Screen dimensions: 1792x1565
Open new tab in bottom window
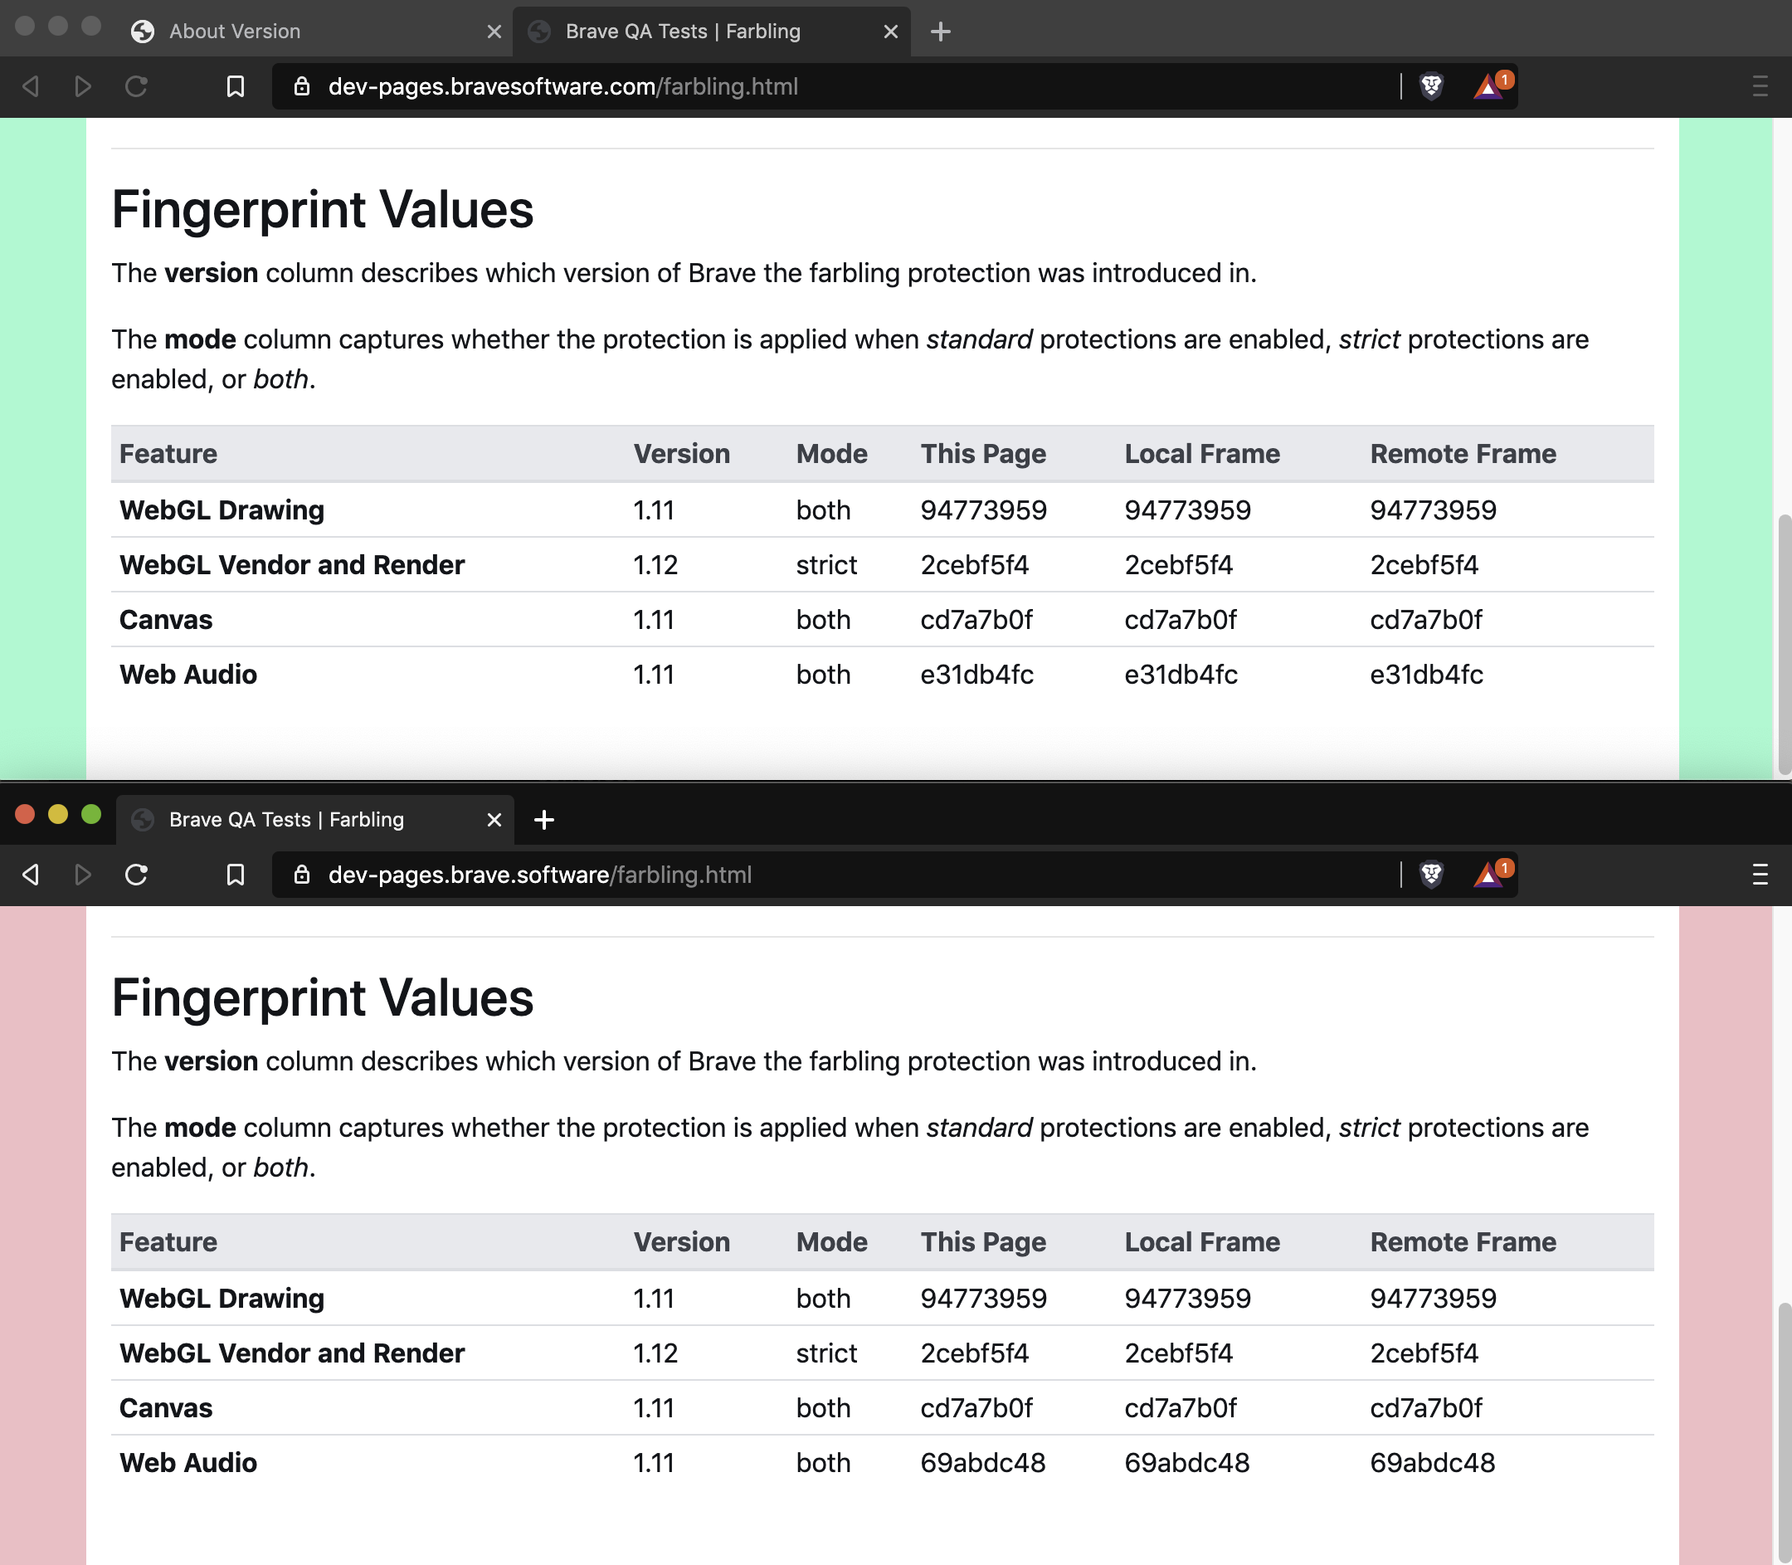(544, 819)
